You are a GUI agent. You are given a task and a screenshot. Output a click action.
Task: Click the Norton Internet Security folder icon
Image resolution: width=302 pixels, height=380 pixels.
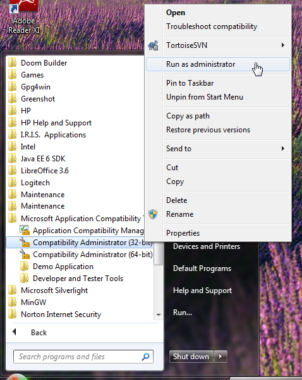tap(13, 314)
